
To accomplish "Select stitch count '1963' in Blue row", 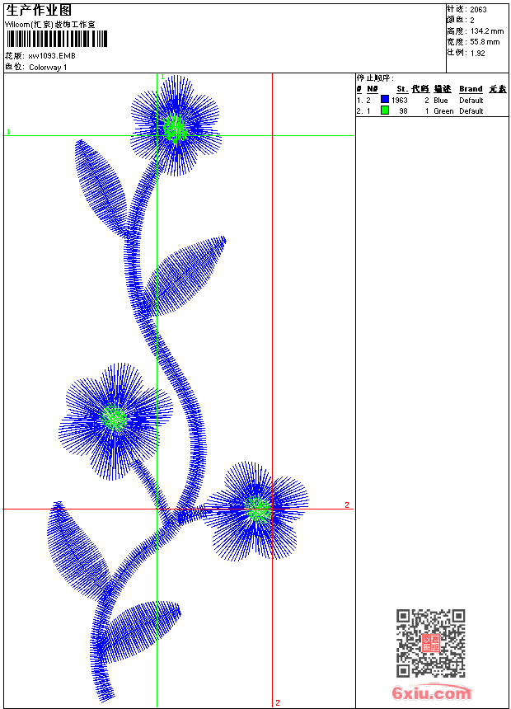I will coord(400,101).
